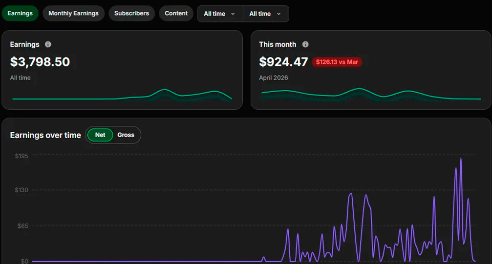Open the Monthly Earnings tab
Viewport: 492px width, 264px height.
pyautogui.click(x=73, y=14)
